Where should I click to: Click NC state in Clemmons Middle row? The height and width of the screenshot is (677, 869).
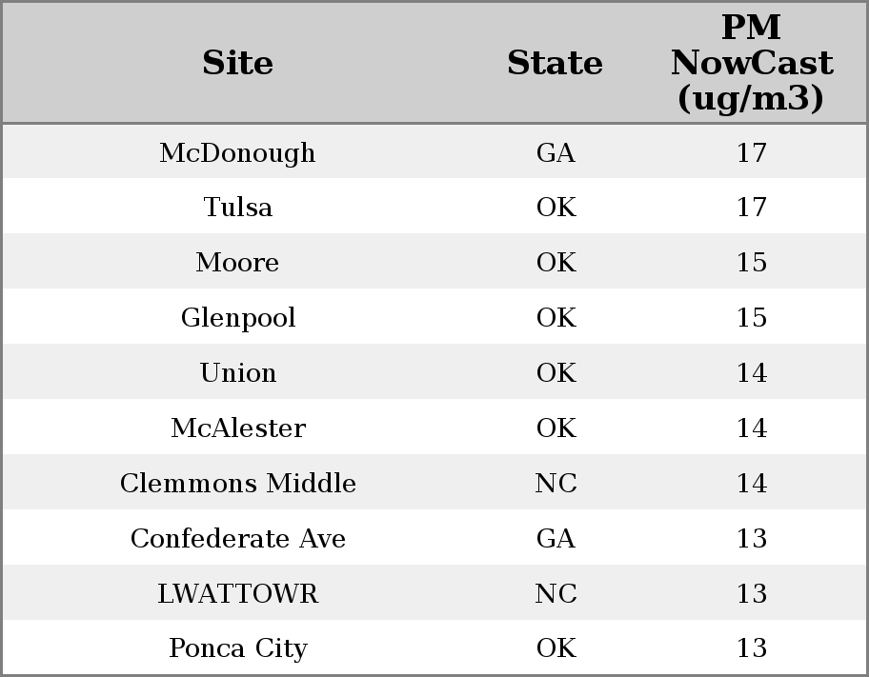556,483
